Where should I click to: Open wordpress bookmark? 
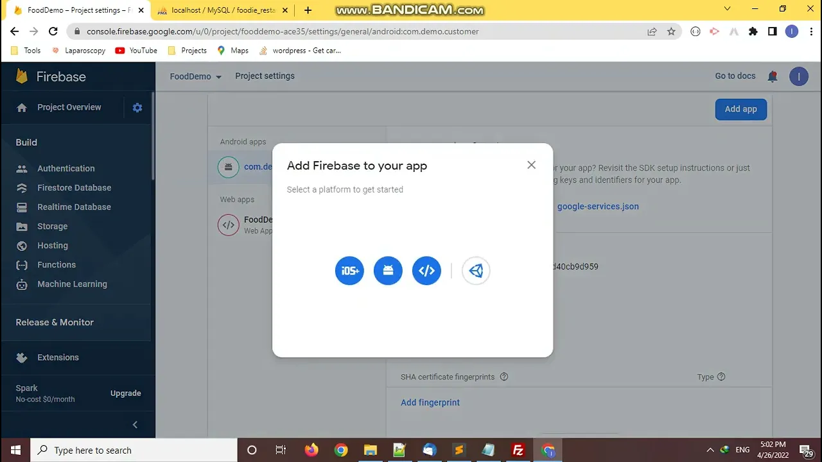299,50
